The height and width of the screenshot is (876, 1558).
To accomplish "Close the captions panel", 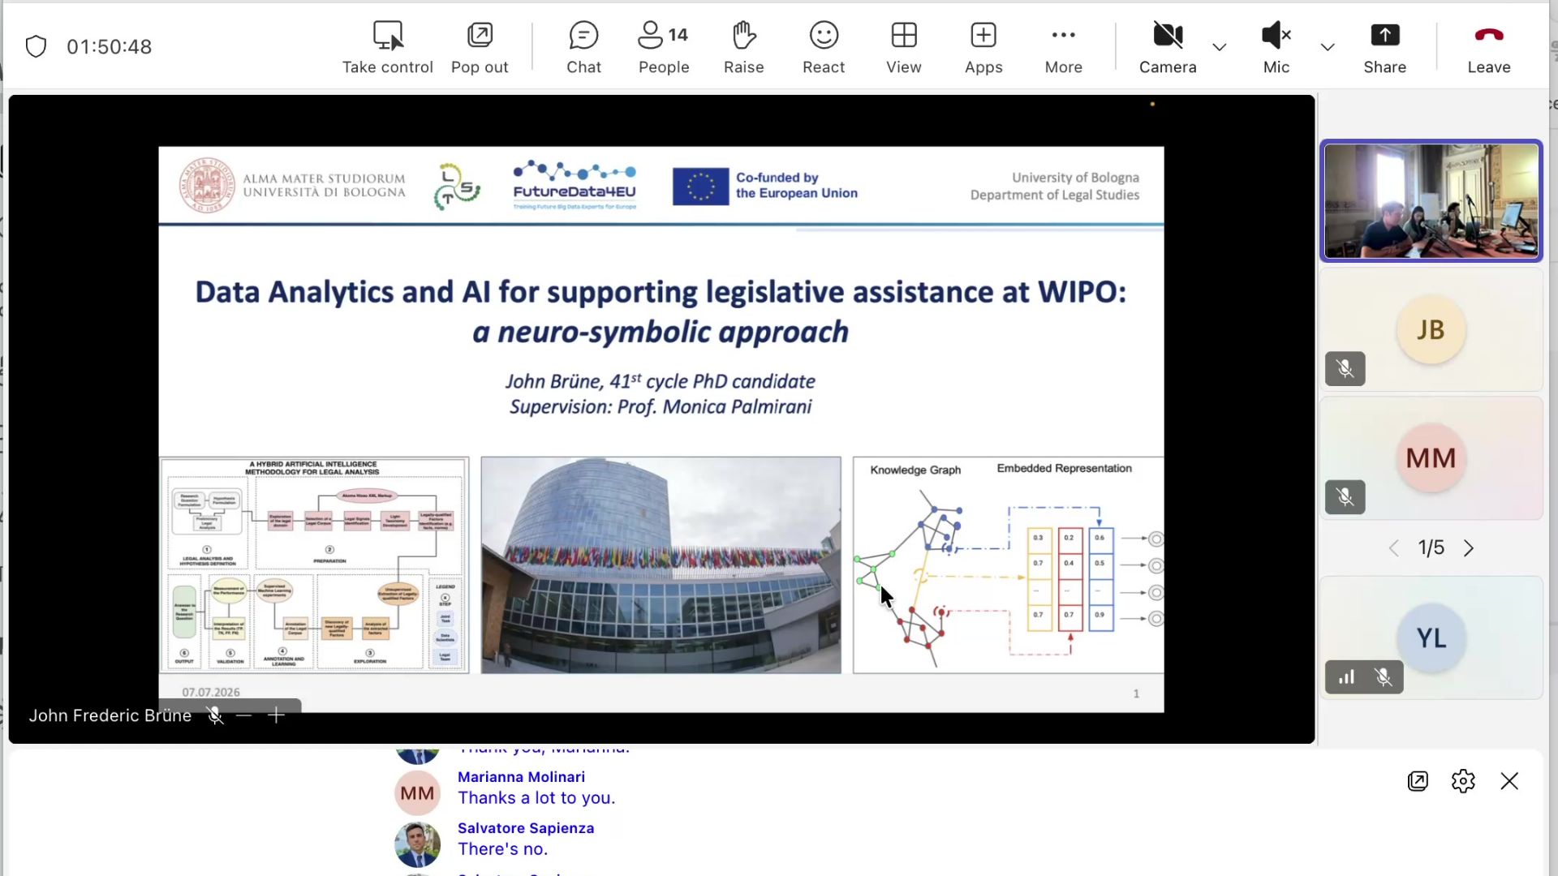I will (1509, 781).
